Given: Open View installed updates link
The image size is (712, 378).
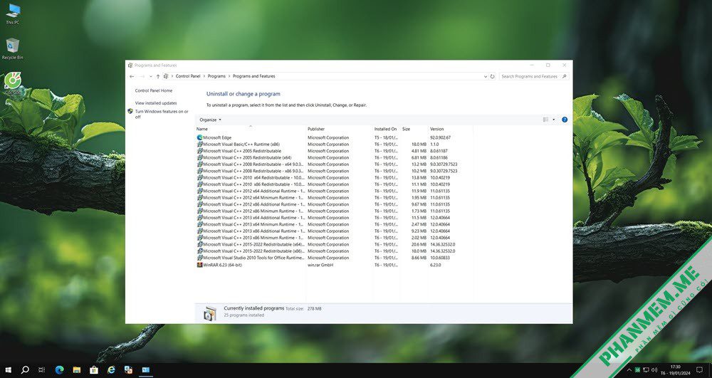Looking at the screenshot, I should click(156, 103).
